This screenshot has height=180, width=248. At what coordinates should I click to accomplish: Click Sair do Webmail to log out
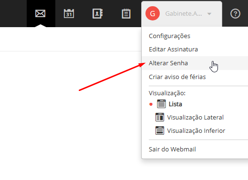[172, 149]
